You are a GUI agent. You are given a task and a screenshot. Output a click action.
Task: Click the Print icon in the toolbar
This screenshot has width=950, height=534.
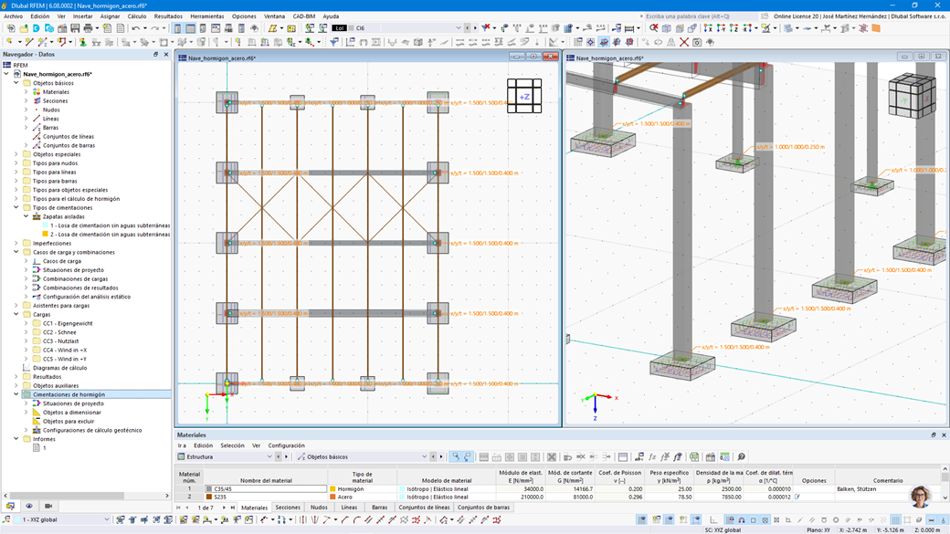(88, 28)
